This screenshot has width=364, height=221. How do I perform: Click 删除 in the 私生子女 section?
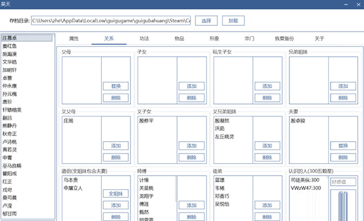267,98
